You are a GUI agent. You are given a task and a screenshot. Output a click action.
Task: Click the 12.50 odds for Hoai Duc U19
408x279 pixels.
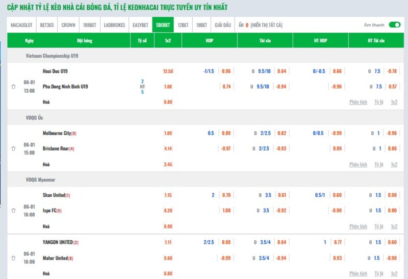168,71
